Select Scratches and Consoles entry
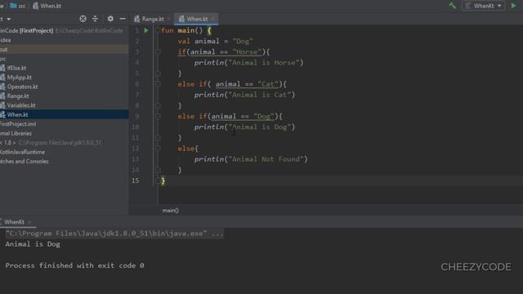Screen dimensions: 523x294 coord(24,162)
